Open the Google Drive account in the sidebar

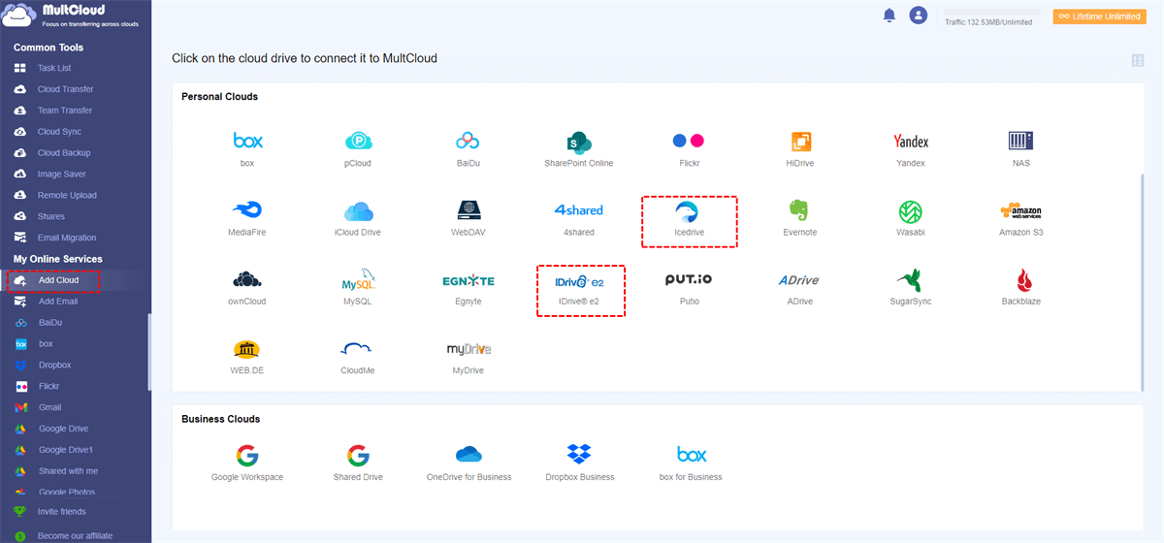tap(63, 429)
